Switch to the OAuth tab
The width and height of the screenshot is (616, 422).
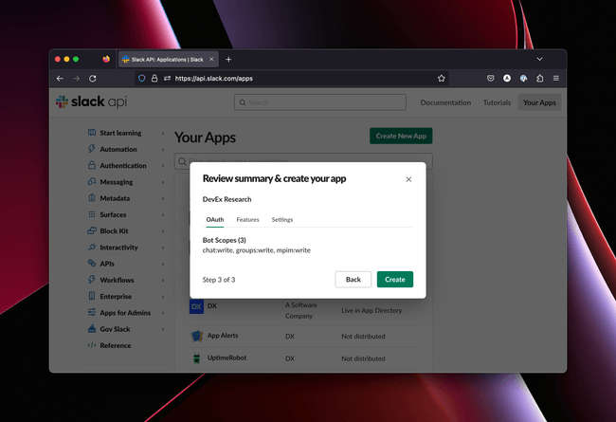coord(215,219)
